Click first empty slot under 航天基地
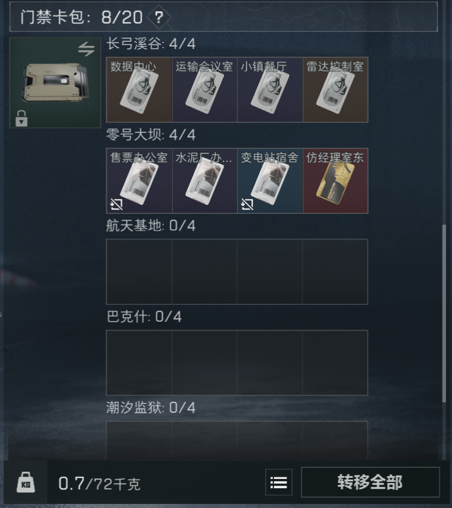452x508 pixels. [139, 272]
